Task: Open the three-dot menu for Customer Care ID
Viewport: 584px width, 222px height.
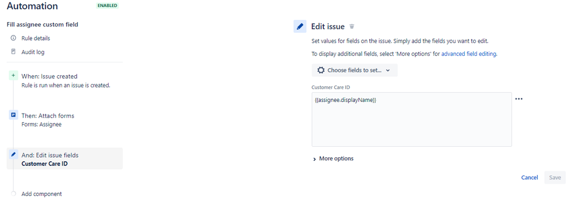Action: (519, 99)
